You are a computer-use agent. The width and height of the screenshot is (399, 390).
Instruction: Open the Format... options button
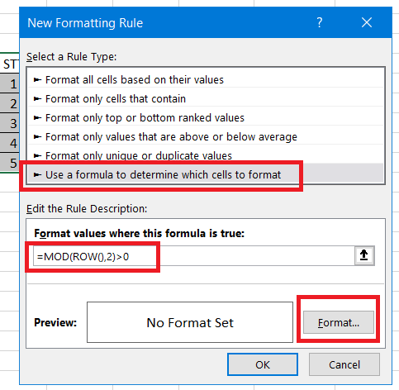tap(339, 322)
